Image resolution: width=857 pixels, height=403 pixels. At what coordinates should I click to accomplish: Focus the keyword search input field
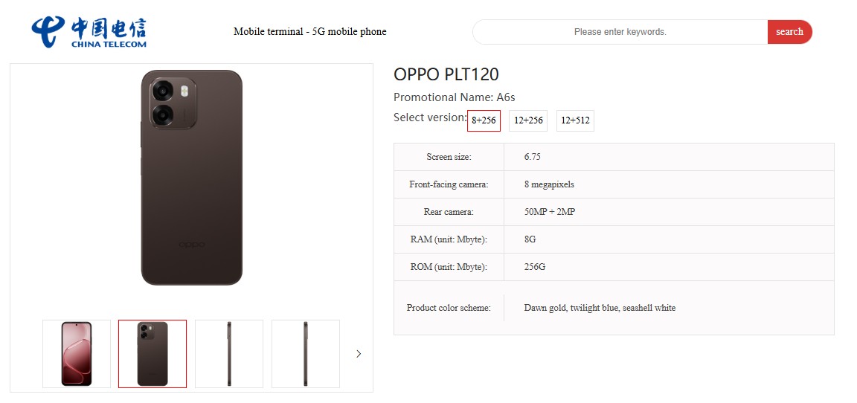[x=620, y=32]
